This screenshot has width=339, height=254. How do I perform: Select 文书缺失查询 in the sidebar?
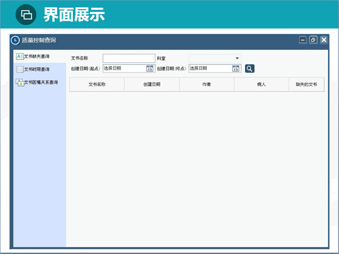click(x=40, y=56)
